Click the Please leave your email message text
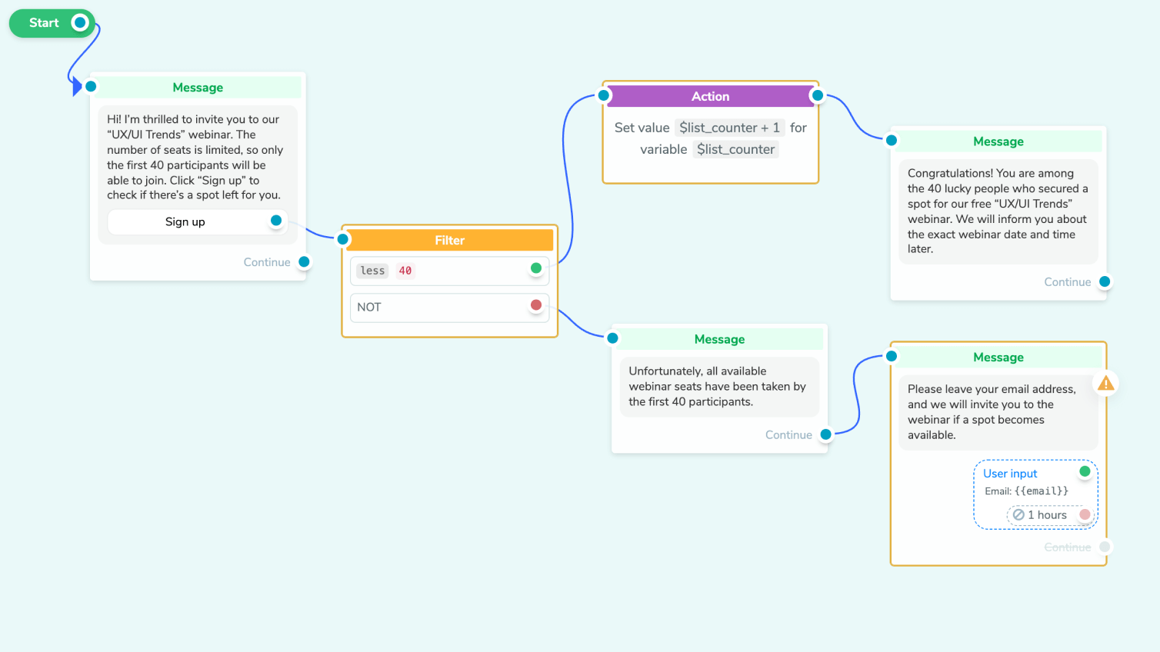Screen dimensions: 1160x652 (992, 412)
